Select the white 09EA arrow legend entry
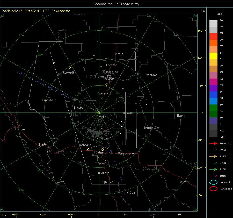The height and width of the screenshot is (218, 233). pos(213,150)
